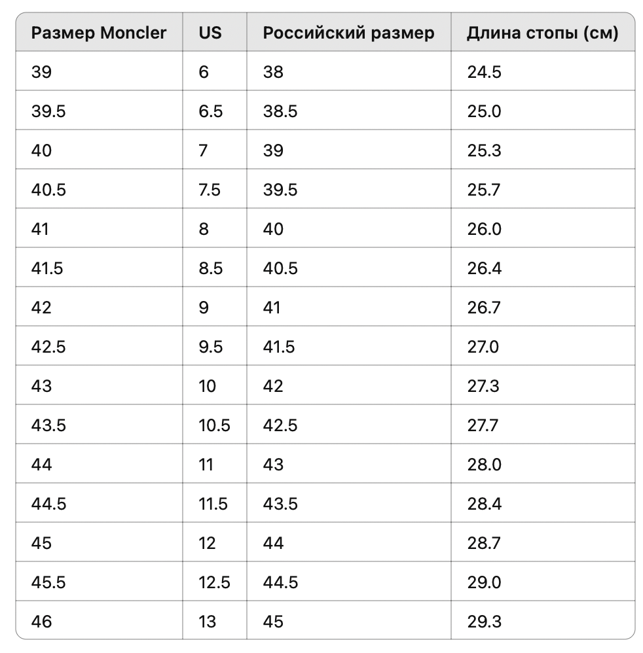Click the foot length 26.0 cell
The height and width of the screenshot is (653, 643).
(x=543, y=228)
